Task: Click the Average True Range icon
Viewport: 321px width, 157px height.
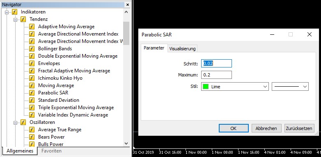Action: click(x=32, y=130)
